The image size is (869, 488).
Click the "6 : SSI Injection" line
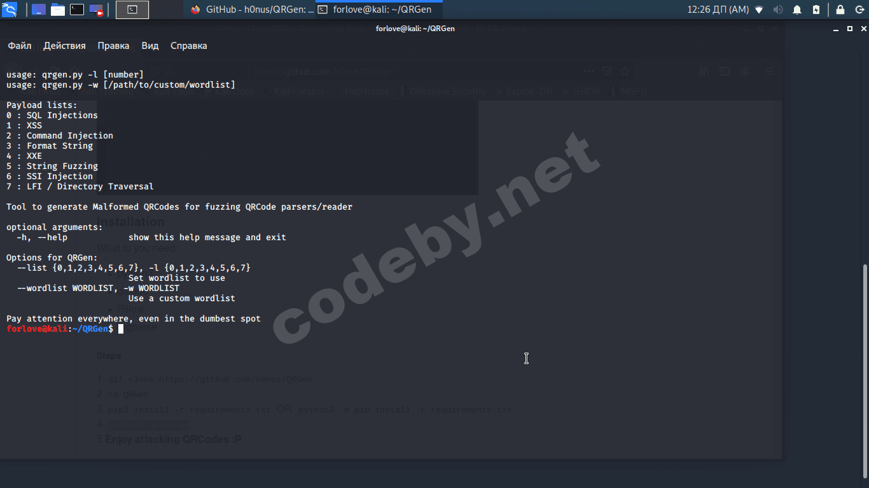tap(50, 177)
